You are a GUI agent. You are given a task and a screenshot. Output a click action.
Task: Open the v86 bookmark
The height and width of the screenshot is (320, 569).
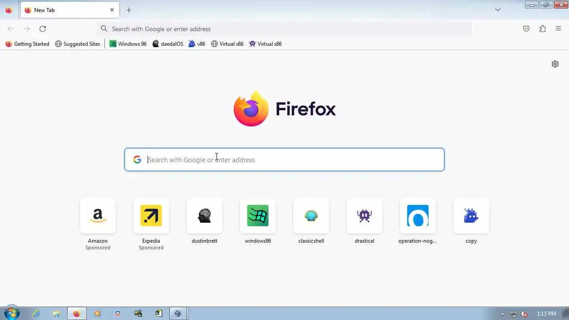click(197, 44)
